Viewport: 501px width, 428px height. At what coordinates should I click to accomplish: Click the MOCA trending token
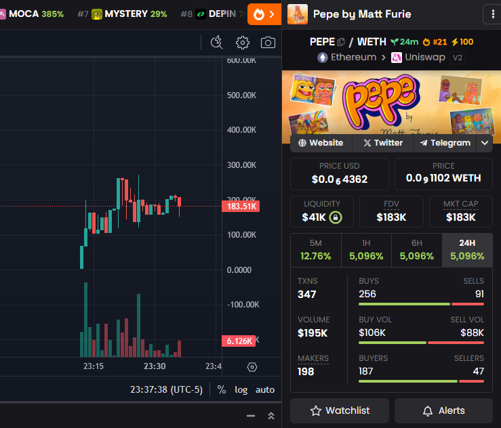(x=32, y=14)
